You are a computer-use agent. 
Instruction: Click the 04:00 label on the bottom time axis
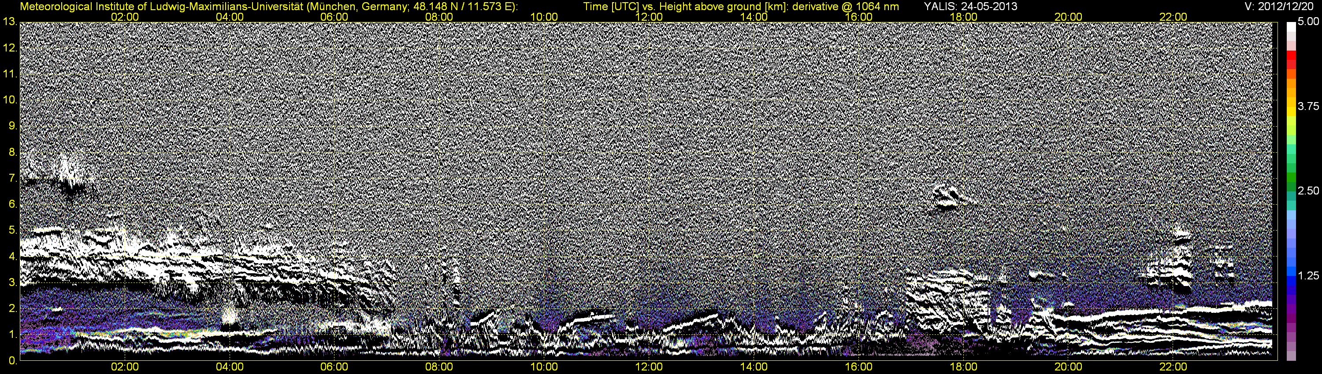pyautogui.click(x=230, y=367)
